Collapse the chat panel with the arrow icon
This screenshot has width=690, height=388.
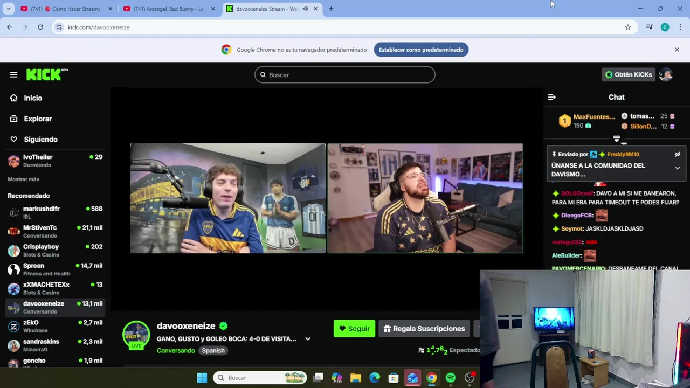pyautogui.click(x=551, y=98)
